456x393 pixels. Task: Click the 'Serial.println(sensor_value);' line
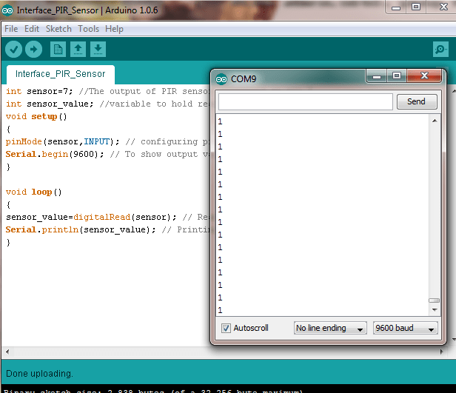point(81,230)
